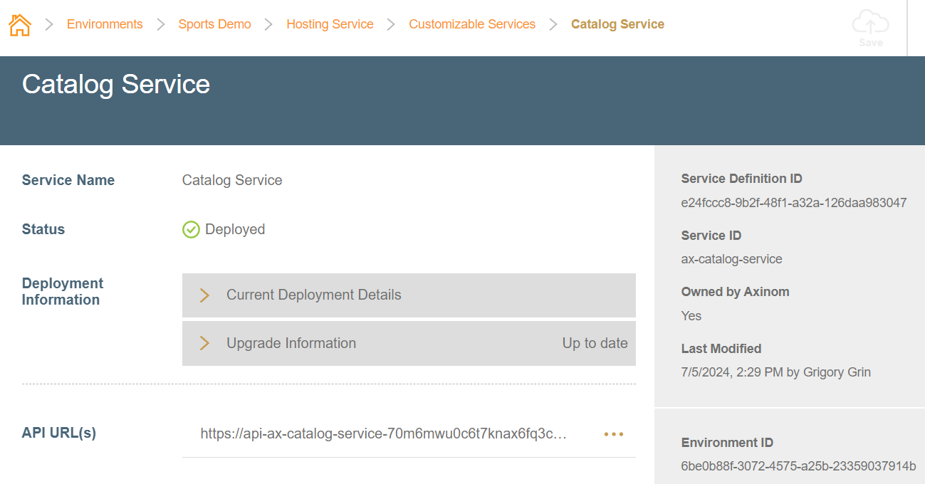Go to the home page icon
The height and width of the screenshot is (484, 925).
pyautogui.click(x=20, y=25)
